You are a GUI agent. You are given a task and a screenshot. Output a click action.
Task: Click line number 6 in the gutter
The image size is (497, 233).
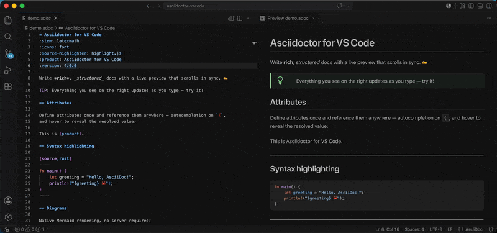pyautogui.click(x=29, y=66)
